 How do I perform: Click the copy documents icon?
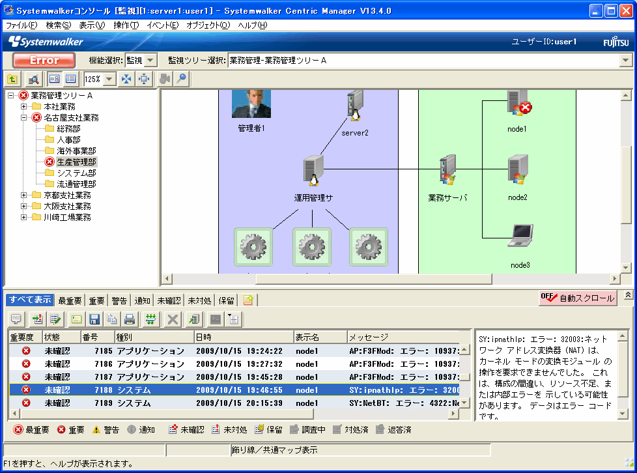click(x=112, y=319)
